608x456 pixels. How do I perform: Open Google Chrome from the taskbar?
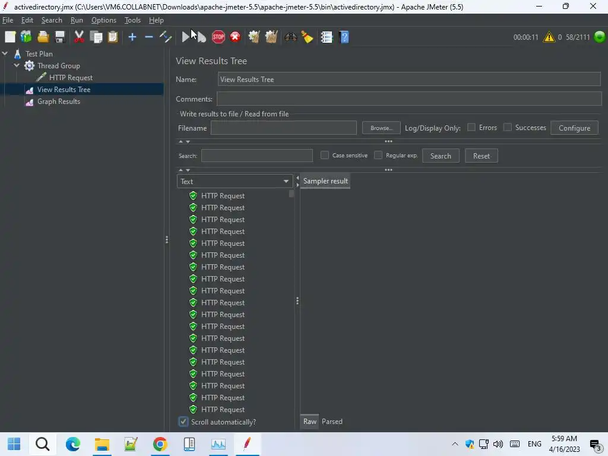pyautogui.click(x=160, y=444)
